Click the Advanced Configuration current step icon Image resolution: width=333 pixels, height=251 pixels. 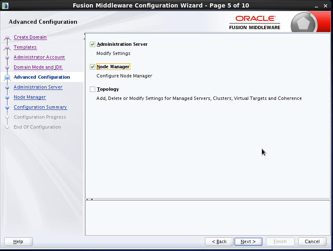pyautogui.click(x=7, y=77)
